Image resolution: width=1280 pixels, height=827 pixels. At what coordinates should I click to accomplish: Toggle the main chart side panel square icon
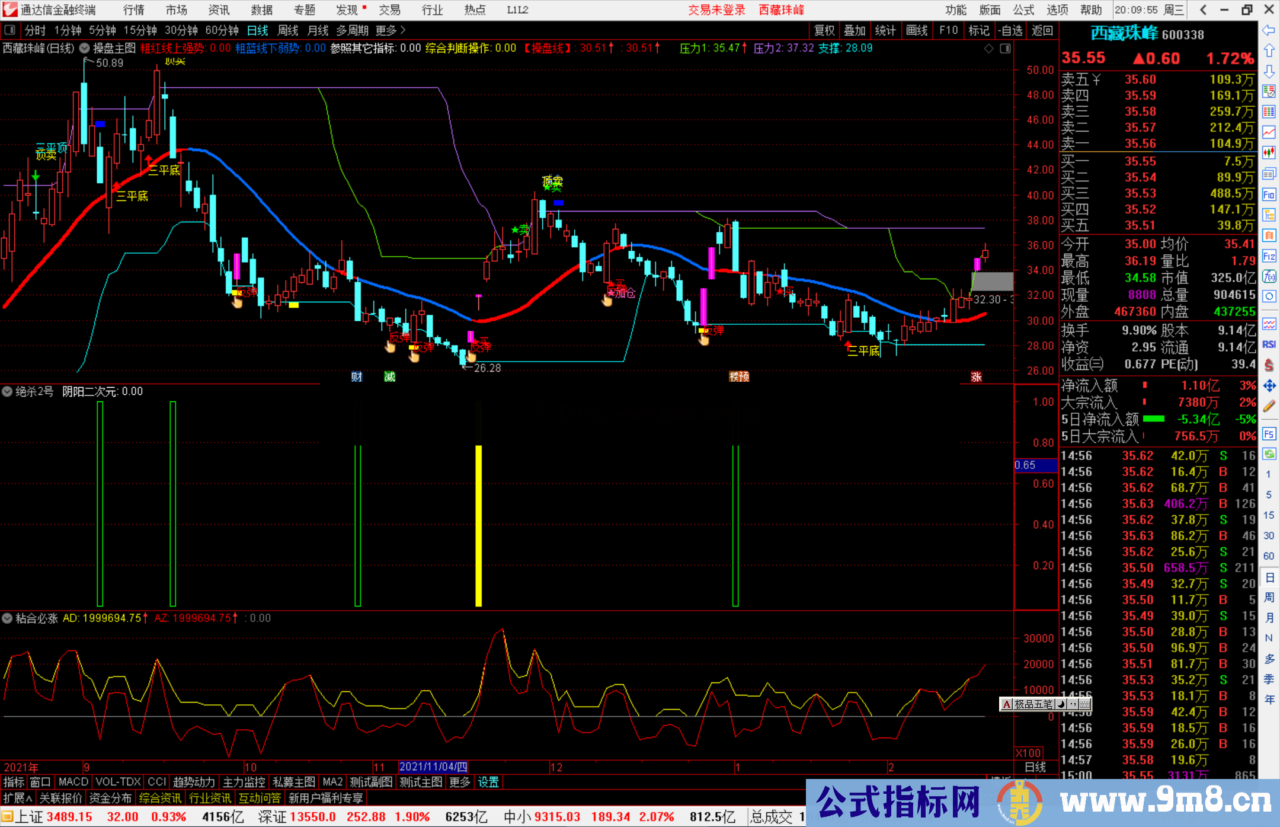pos(1005,49)
